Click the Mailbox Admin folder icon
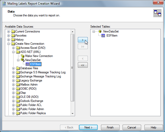165x132 pixels. click(18, 85)
